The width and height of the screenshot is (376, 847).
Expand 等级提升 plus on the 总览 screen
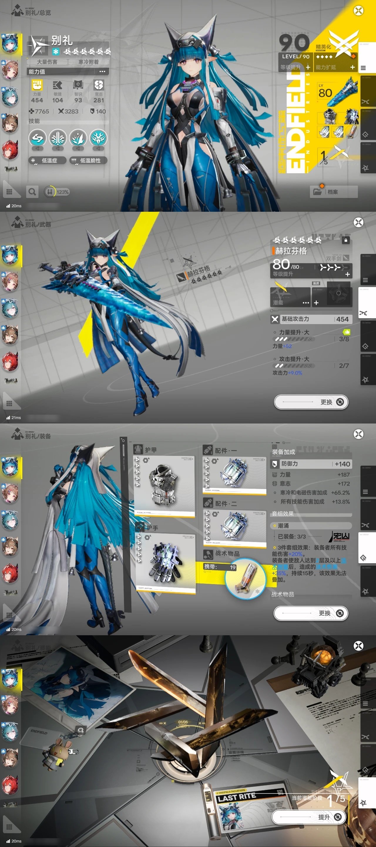tap(308, 67)
